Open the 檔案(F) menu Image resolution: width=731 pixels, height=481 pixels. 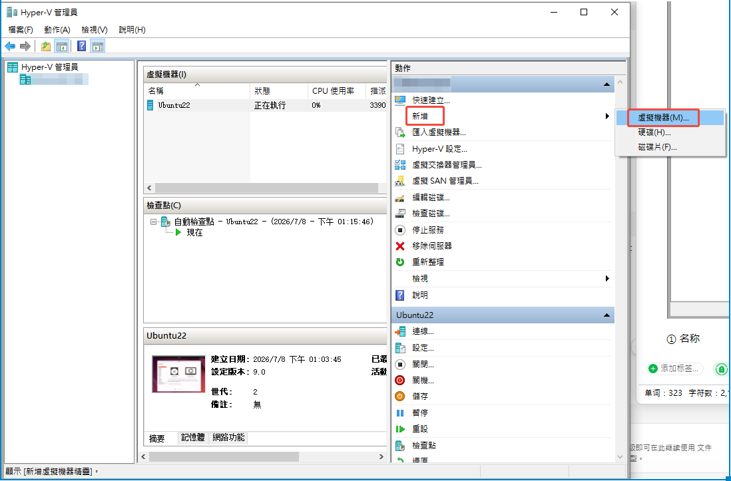[x=21, y=30]
